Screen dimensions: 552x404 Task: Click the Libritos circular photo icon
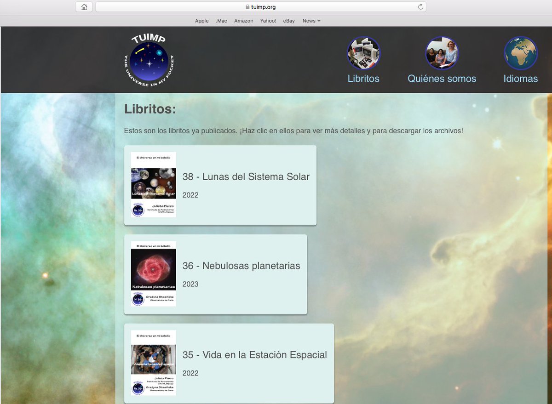click(x=363, y=53)
